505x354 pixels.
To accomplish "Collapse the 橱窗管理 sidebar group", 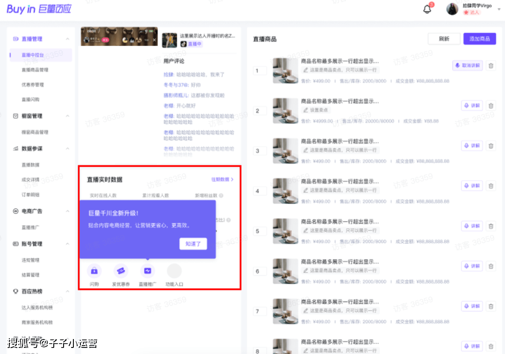I will tap(68, 116).
